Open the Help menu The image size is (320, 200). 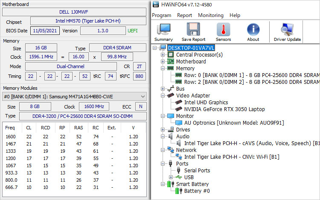point(235,15)
